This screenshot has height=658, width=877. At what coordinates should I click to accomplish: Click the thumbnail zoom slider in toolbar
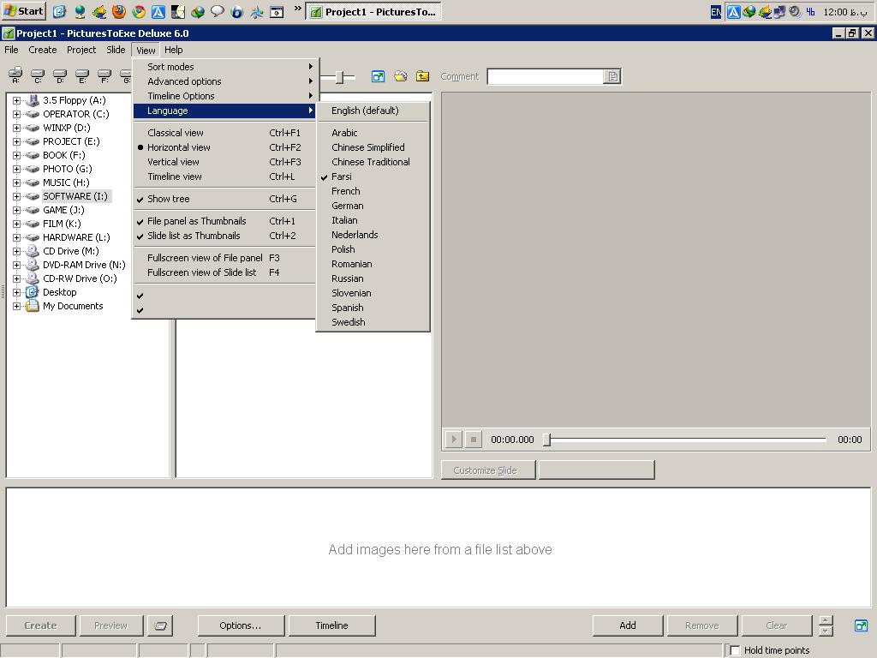(339, 76)
